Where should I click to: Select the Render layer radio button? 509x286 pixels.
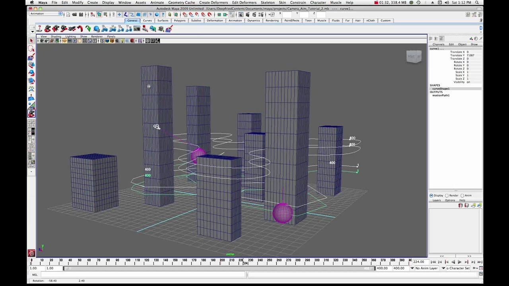[447, 195]
